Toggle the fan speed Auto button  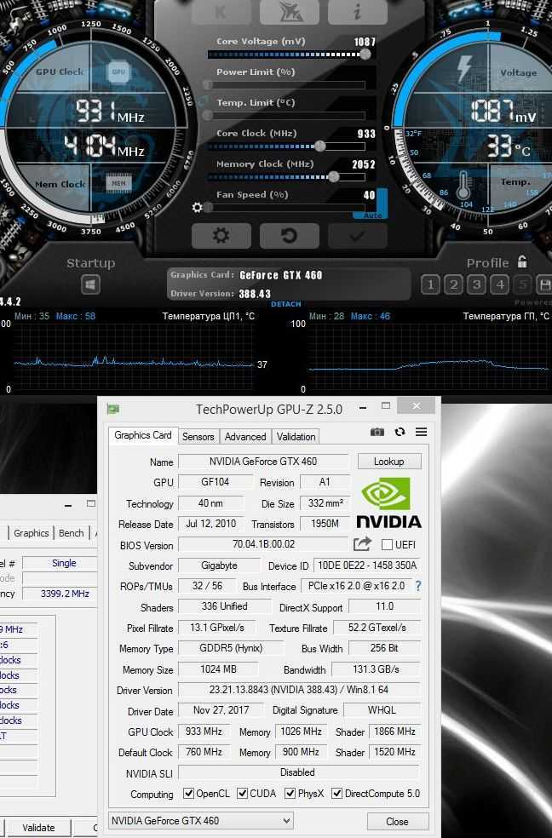(x=373, y=215)
